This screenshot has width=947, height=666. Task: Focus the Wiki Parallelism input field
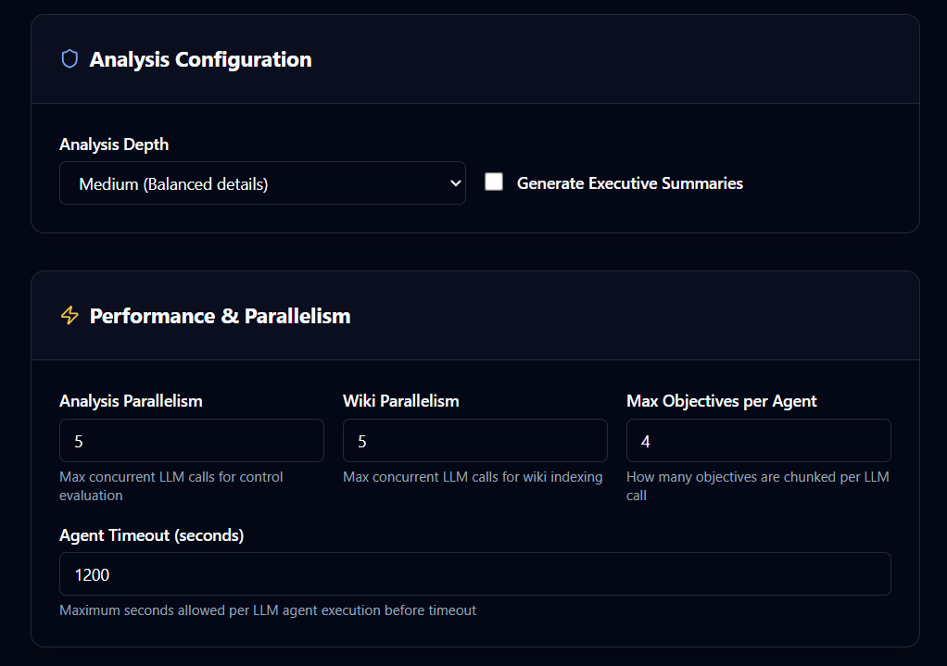click(474, 441)
